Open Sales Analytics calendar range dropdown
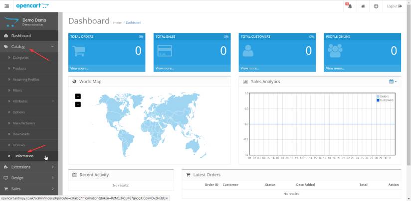411x201 pixels. click(x=393, y=82)
